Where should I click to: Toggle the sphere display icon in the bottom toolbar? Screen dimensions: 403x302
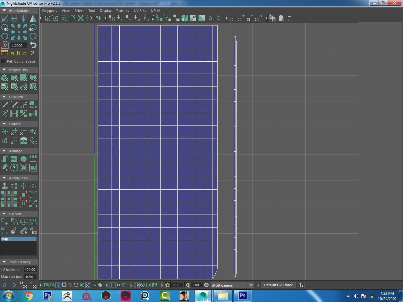100,285
